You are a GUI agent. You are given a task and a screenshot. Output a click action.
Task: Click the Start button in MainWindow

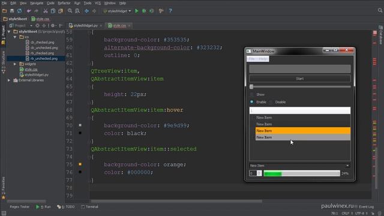coord(300,79)
